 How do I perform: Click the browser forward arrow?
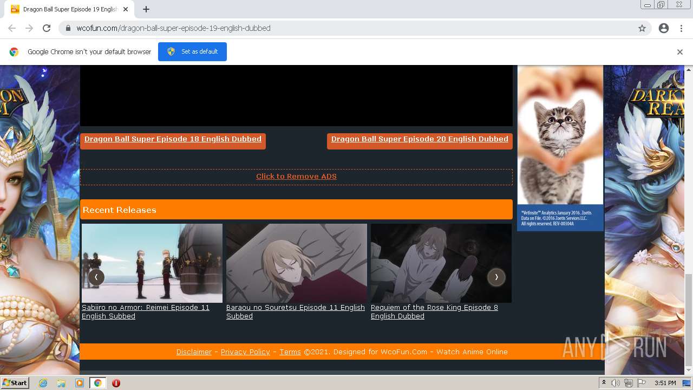tap(29, 28)
